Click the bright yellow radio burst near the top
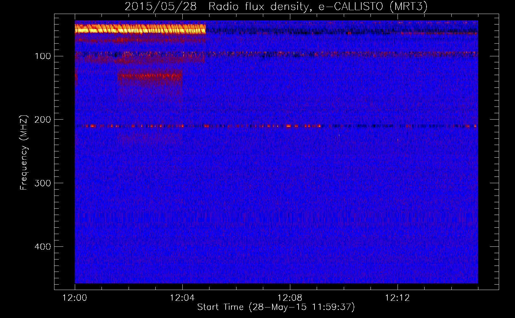515x318 pixels. pyautogui.click(x=140, y=29)
